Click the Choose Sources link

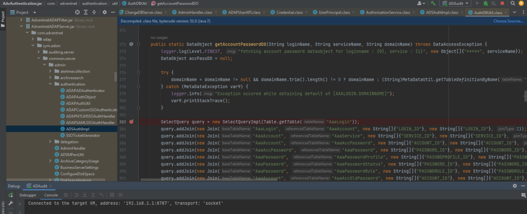click(508, 21)
